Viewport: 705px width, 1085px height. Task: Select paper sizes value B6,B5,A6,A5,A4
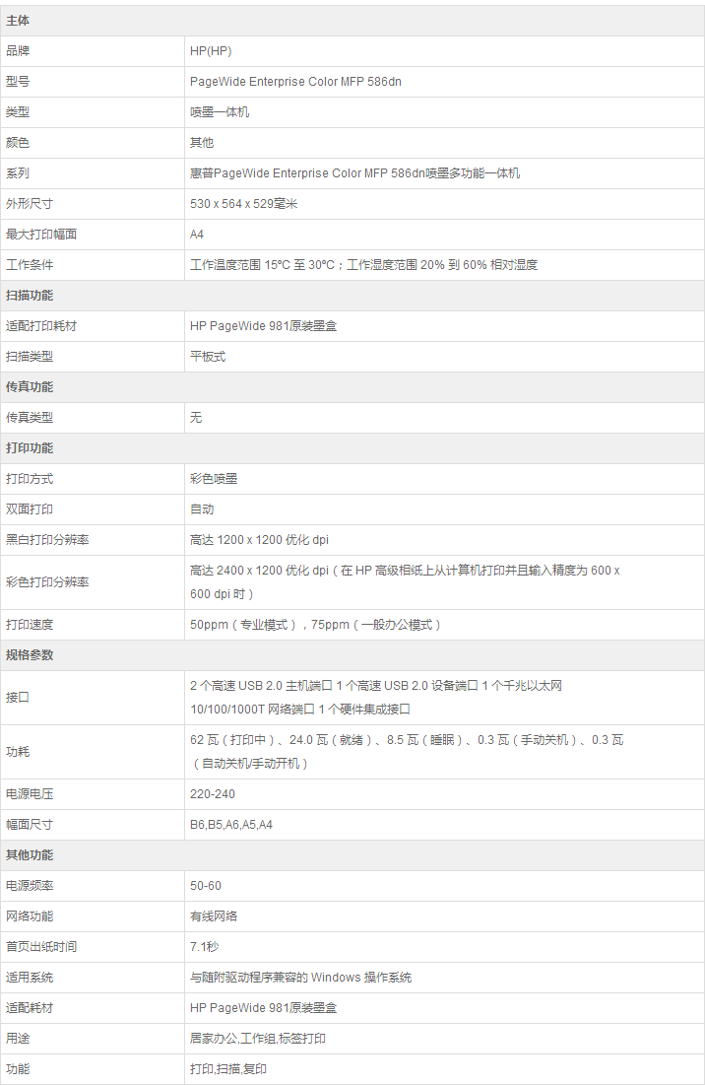230,825
